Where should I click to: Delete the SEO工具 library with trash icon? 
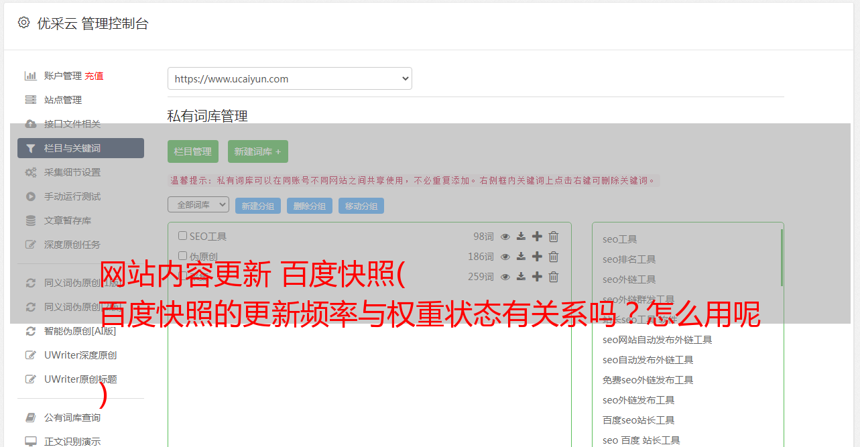coord(554,237)
